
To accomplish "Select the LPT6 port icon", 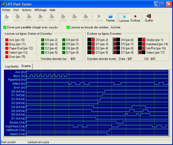I will pos(63,18).
